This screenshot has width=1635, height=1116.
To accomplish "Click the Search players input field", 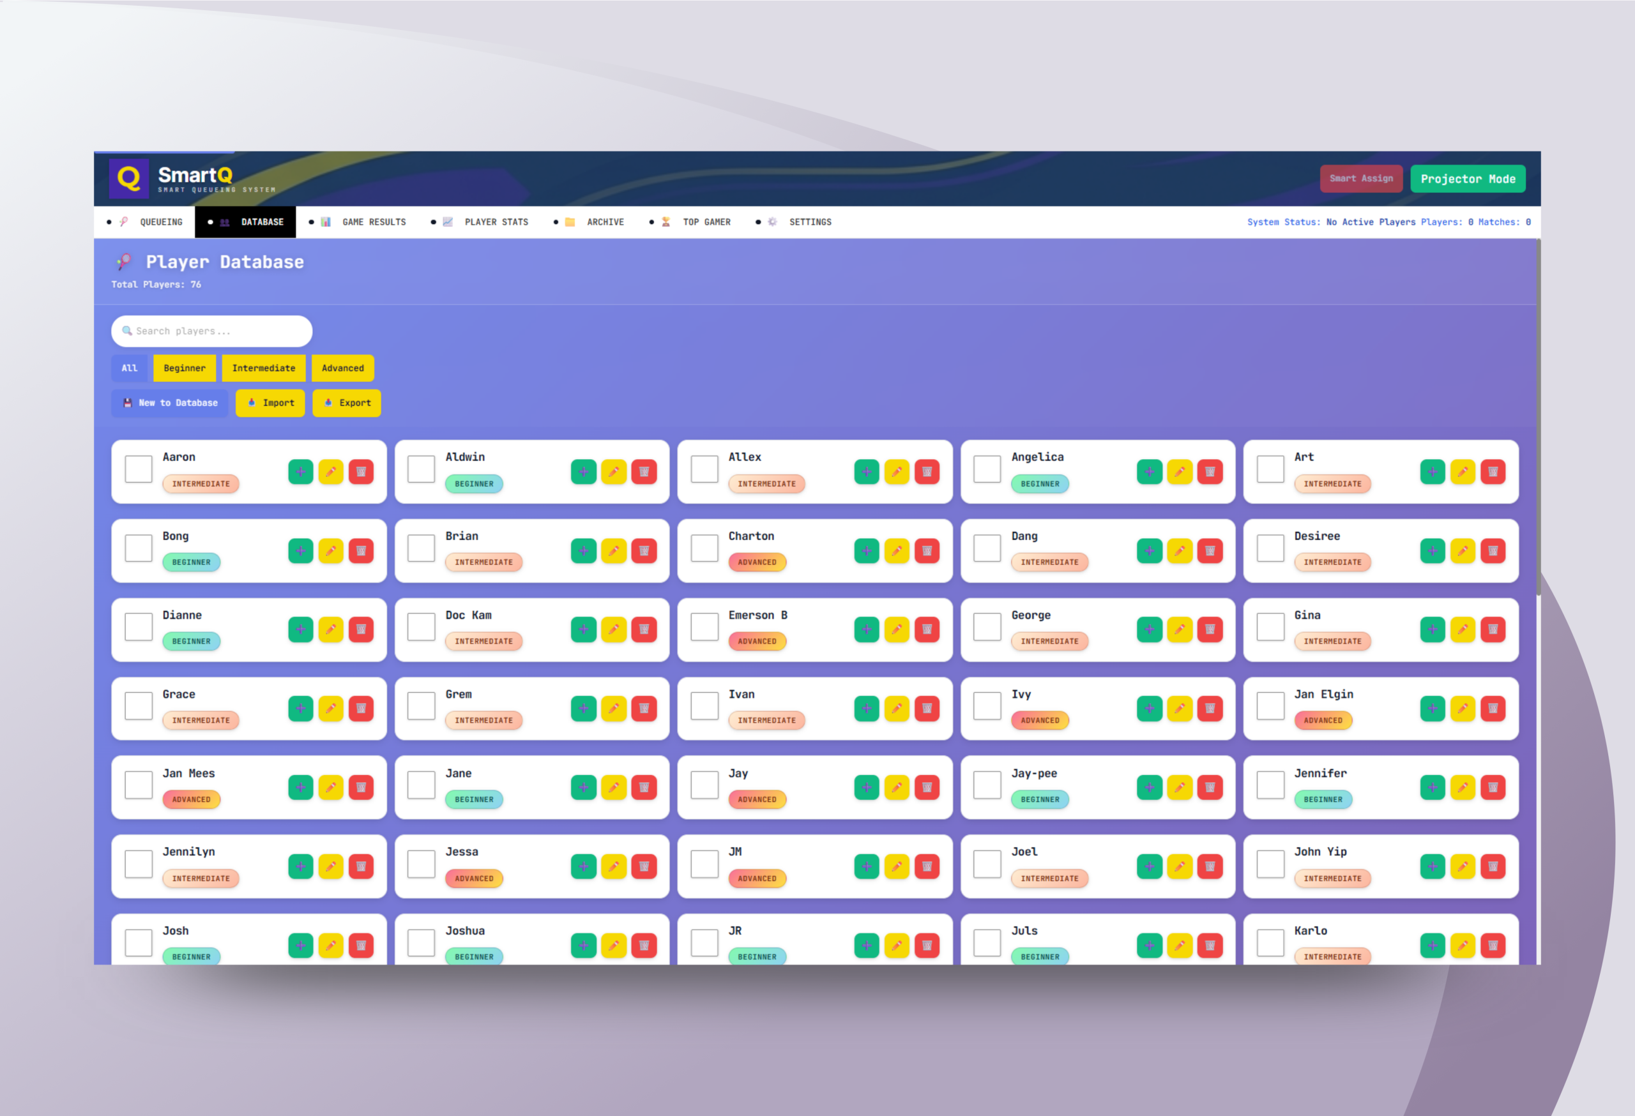I will coord(212,331).
